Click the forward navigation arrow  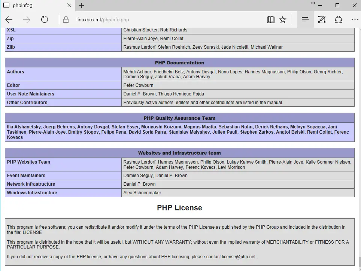pos(27,20)
